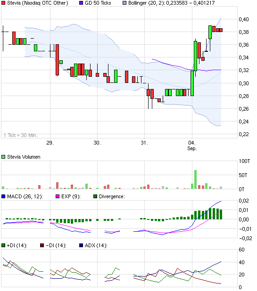257x291 pixels.
Task: Click the dark green Divergence swatch
Action: 95,196
